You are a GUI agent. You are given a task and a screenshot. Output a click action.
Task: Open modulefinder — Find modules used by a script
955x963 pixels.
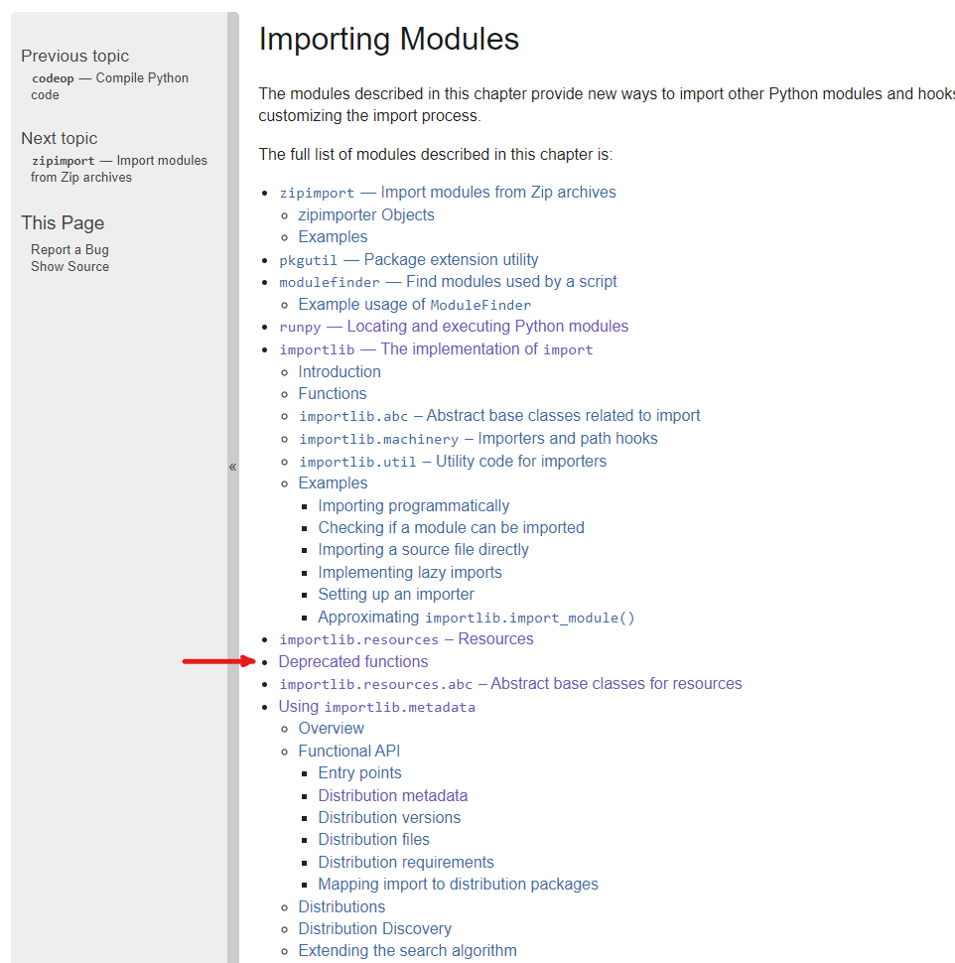448,282
